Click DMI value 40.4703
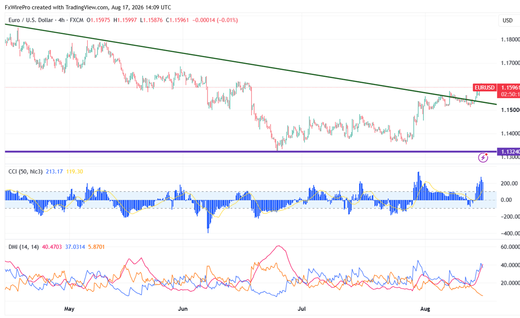This screenshot has width=520, height=318. pos(52,247)
